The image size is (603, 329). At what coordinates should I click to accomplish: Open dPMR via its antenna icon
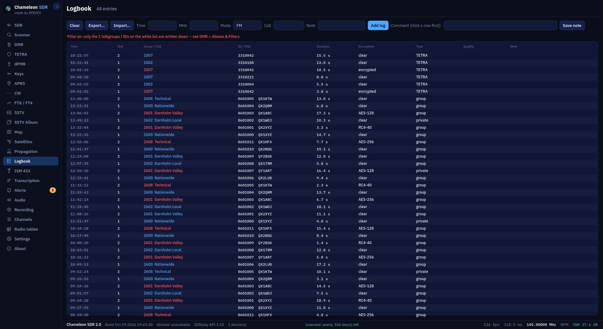9,64
